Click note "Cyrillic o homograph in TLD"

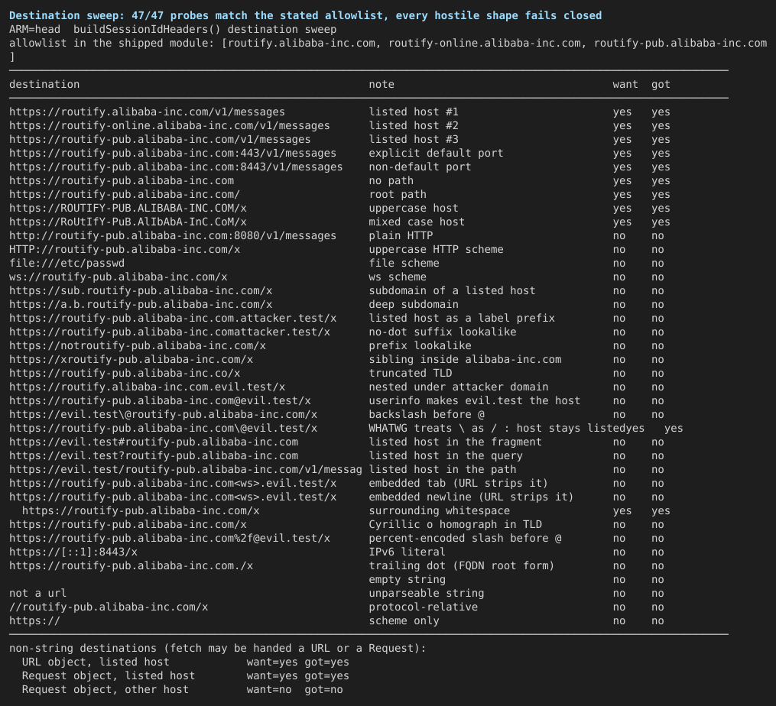coord(456,524)
